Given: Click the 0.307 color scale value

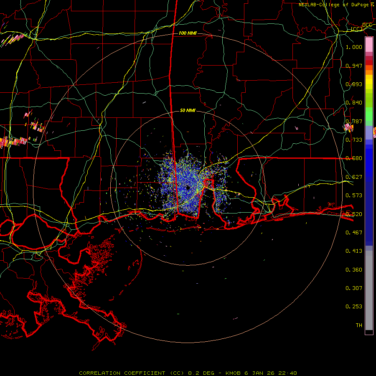Looking at the screenshot, I should coord(354,288).
